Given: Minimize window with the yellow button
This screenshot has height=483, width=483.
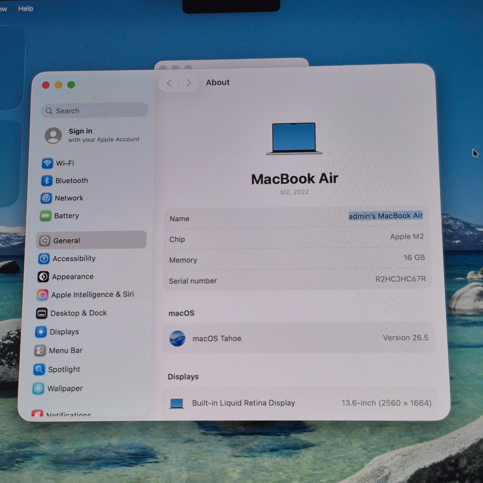Looking at the screenshot, I should click(x=58, y=85).
